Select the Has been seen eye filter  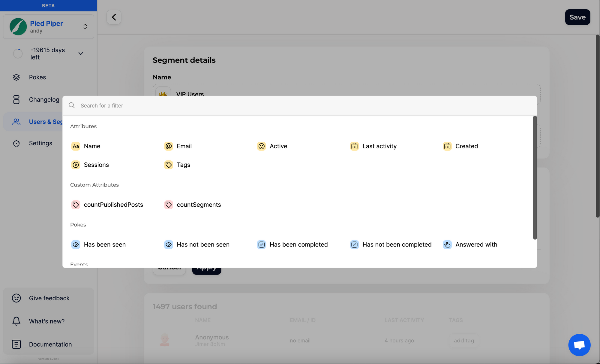tap(76, 245)
